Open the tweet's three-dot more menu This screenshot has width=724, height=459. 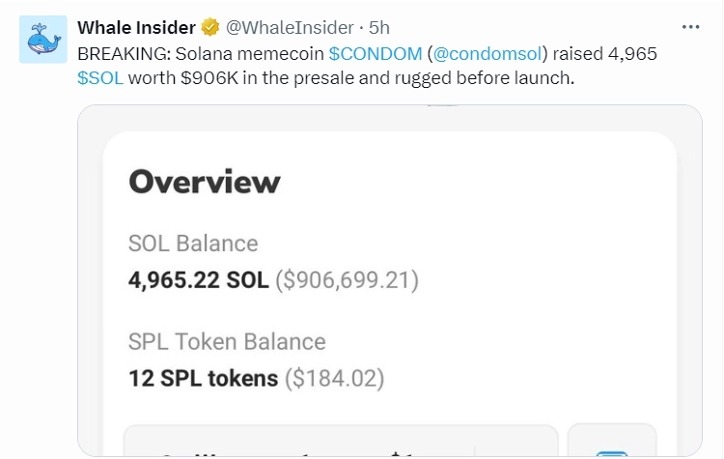[692, 26]
